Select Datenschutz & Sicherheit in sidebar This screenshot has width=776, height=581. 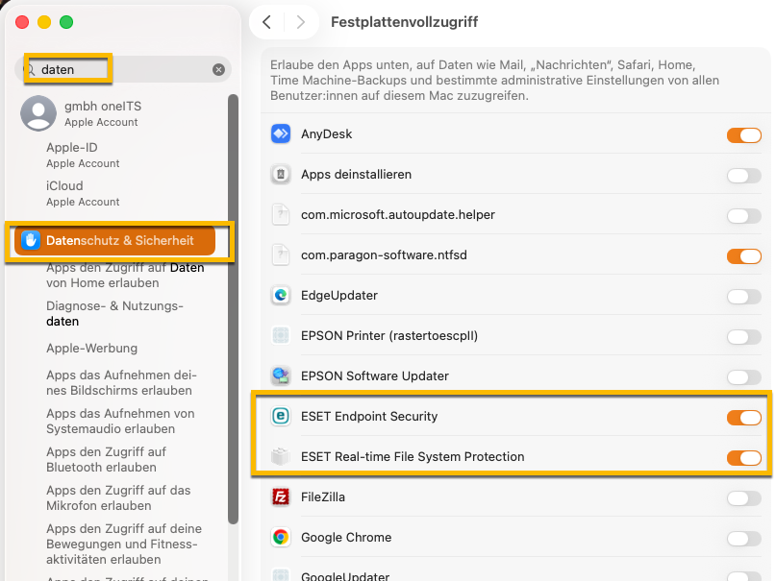point(120,241)
